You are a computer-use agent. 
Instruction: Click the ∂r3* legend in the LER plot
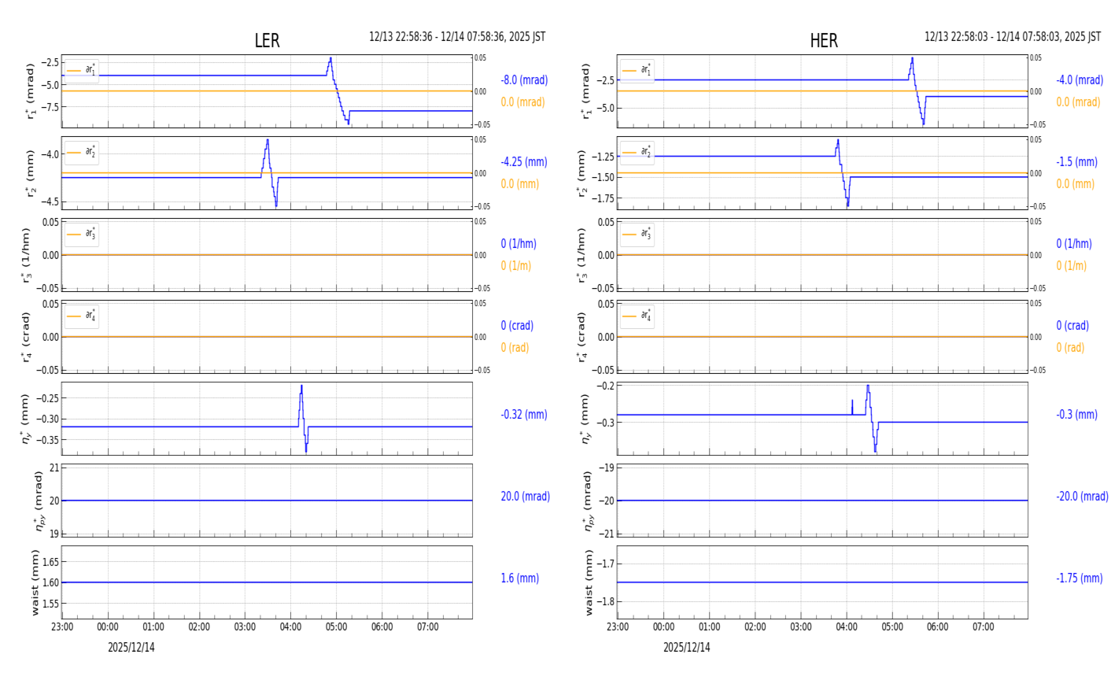click(x=82, y=234)
